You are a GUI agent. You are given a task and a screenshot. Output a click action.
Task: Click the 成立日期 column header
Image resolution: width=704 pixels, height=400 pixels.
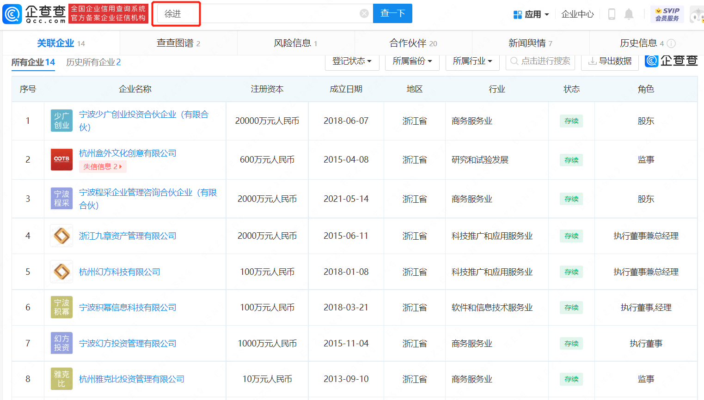tap(346, 89)
